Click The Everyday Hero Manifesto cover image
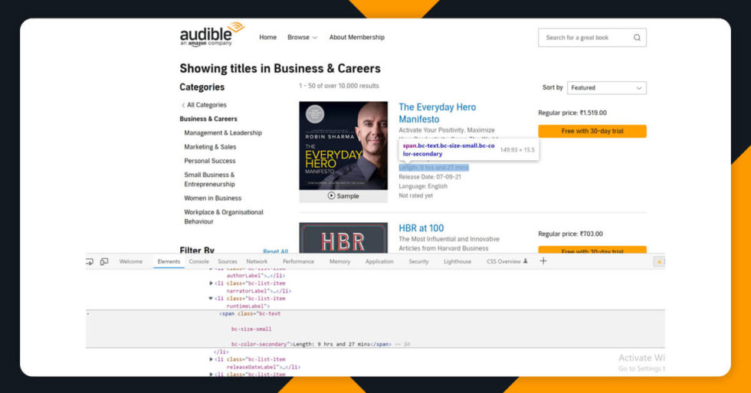This screenshot has height=393, width=751. coord(343,146)
